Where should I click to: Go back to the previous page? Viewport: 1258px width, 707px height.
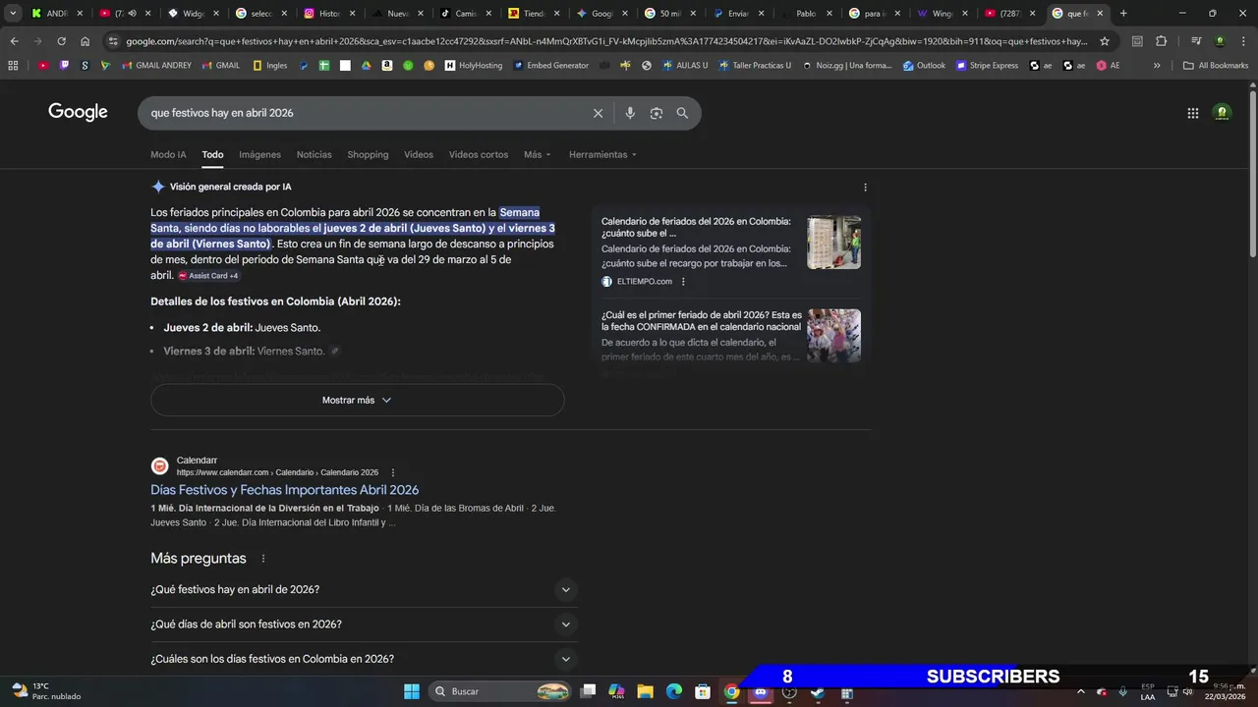point(14,41)
